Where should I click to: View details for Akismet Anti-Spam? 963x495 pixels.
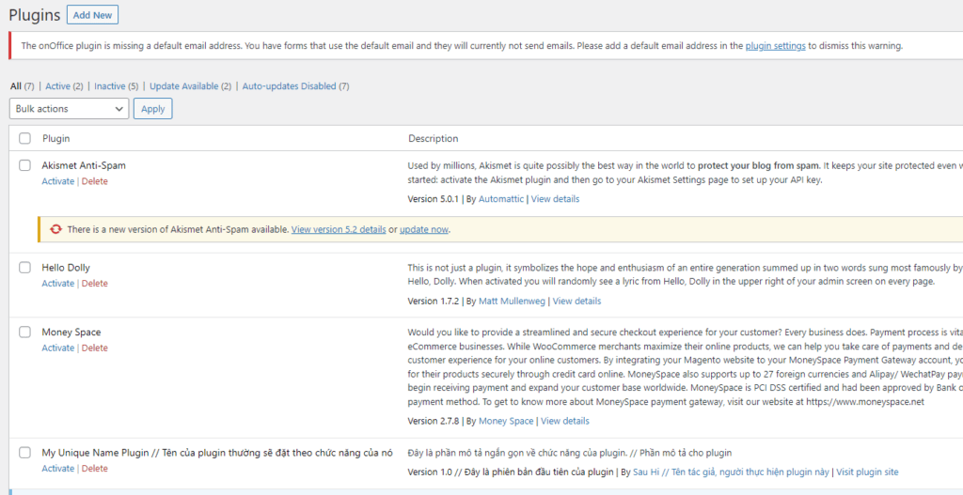coord(555,199)
